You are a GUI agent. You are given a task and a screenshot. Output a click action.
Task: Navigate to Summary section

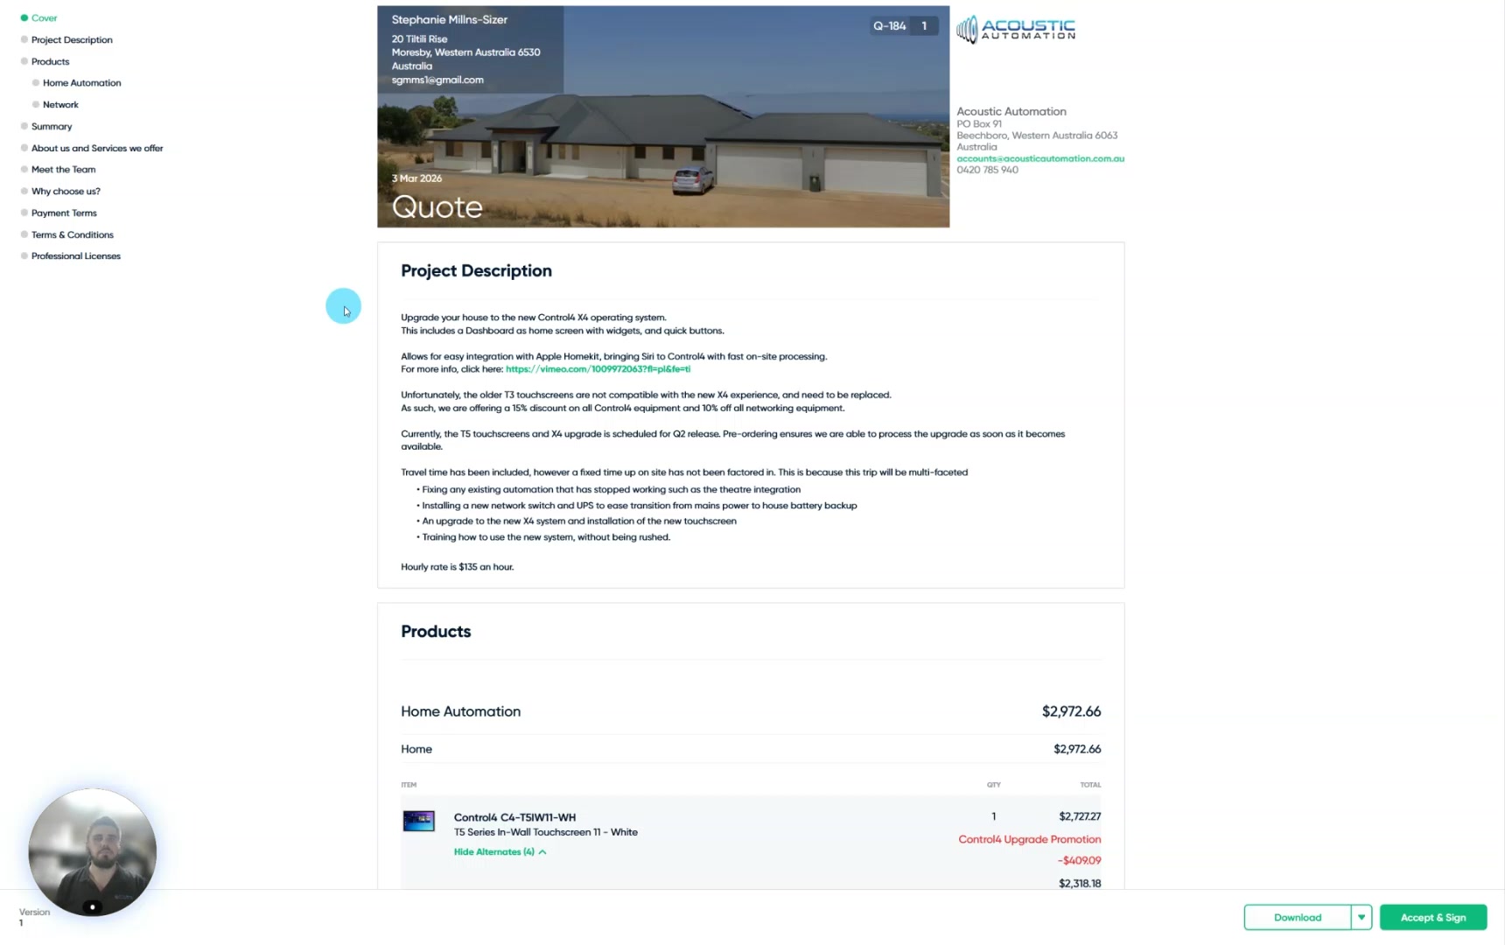(x=52, y=127)
